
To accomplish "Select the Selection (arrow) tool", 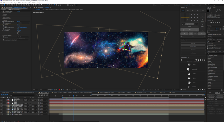I will click(5, 5).
